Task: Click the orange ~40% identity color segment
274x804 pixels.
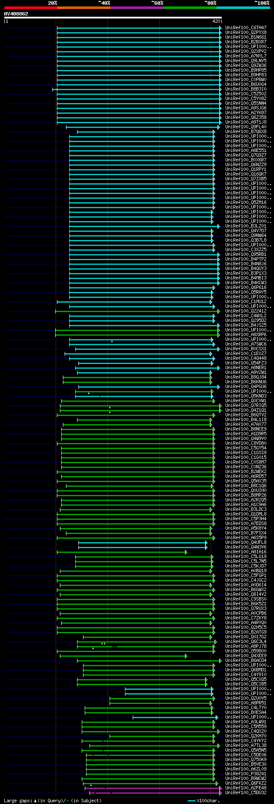Action: coord(83,8)
